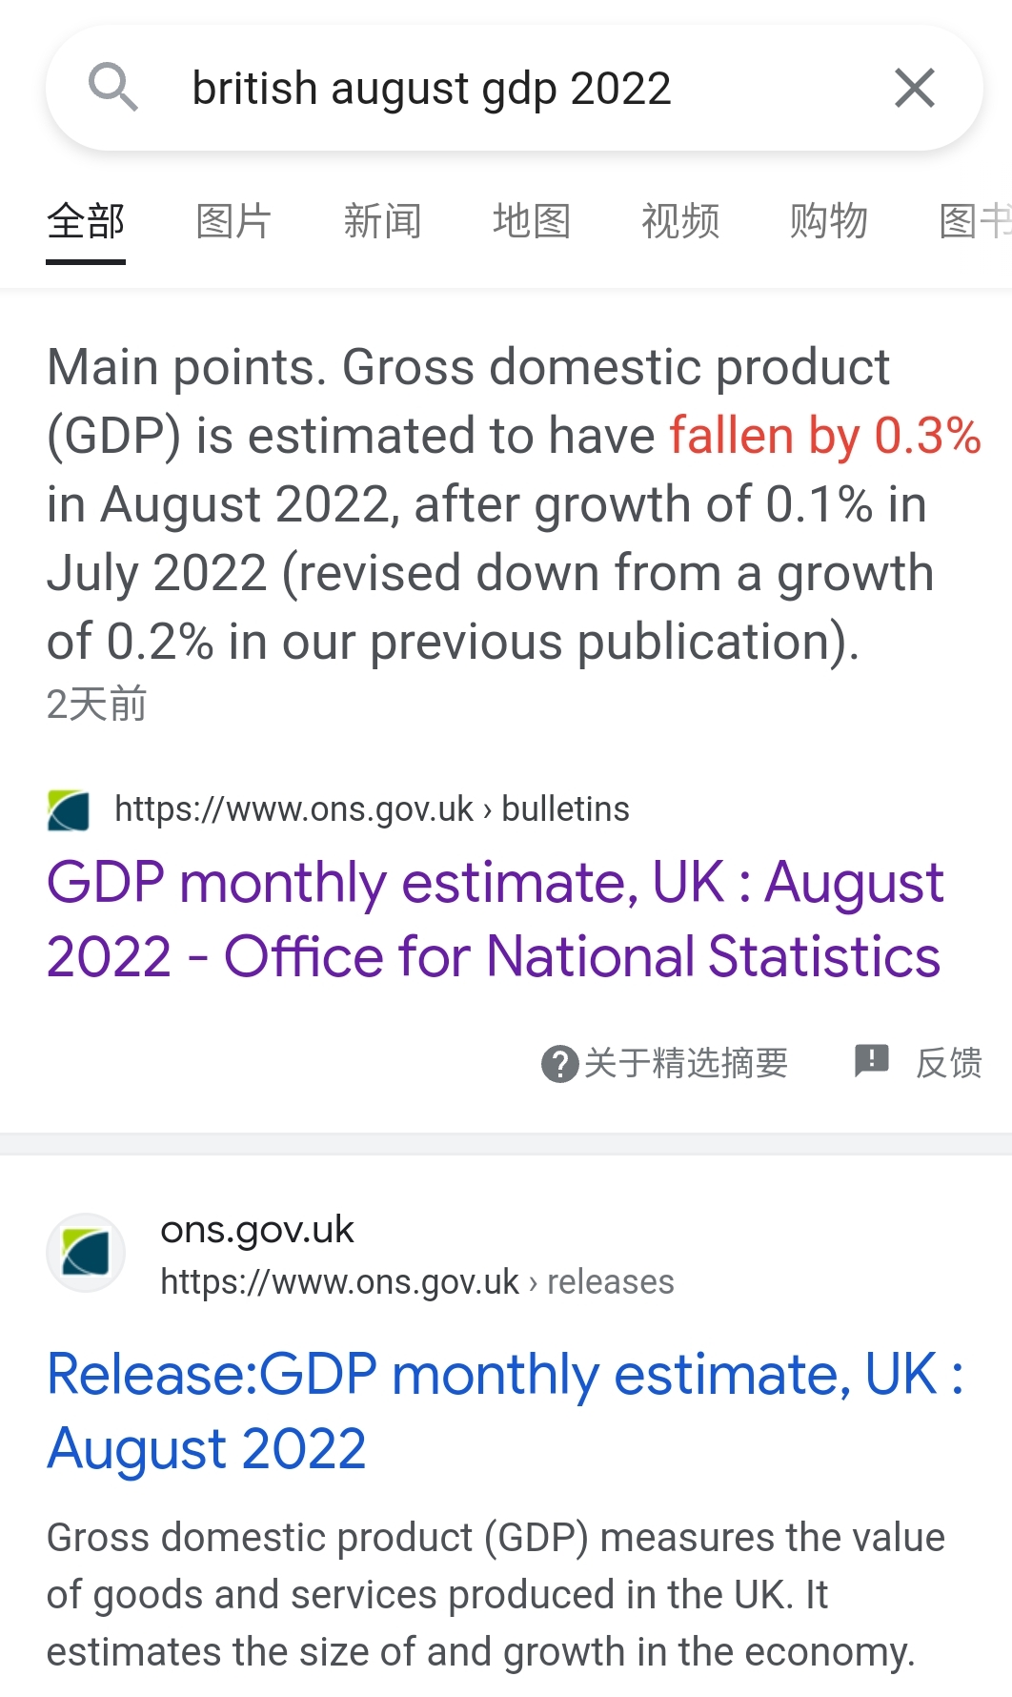
Task: Click the 反馈 feedback link
Action: [x=948, y=1063]
